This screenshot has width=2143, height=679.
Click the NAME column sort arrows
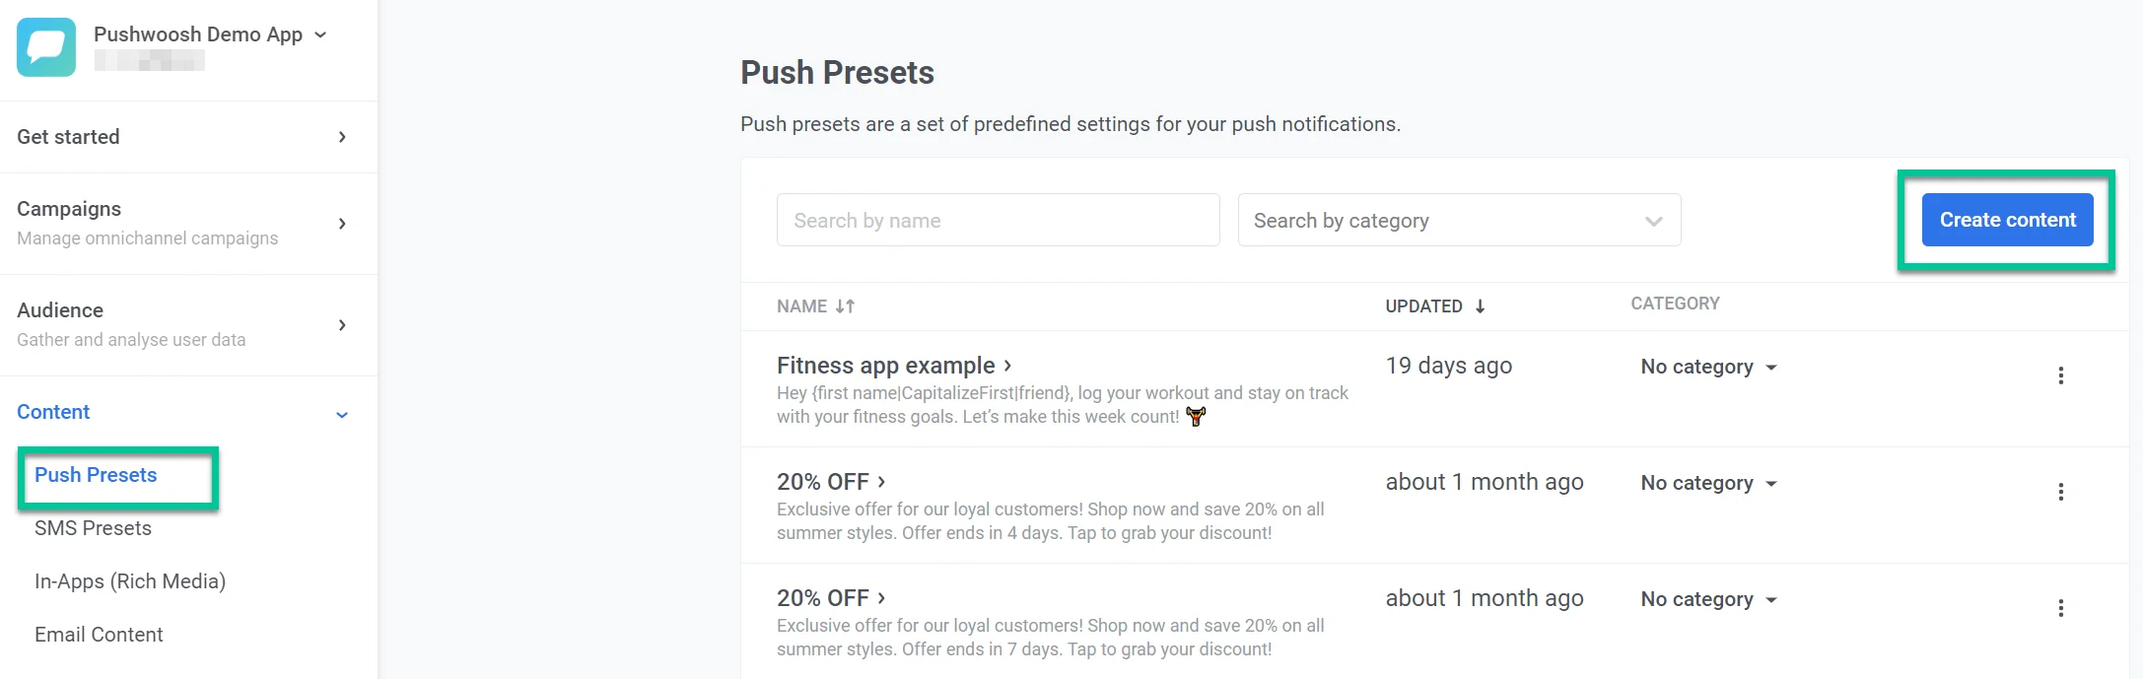pyautogui.click(x=845, y=306)
